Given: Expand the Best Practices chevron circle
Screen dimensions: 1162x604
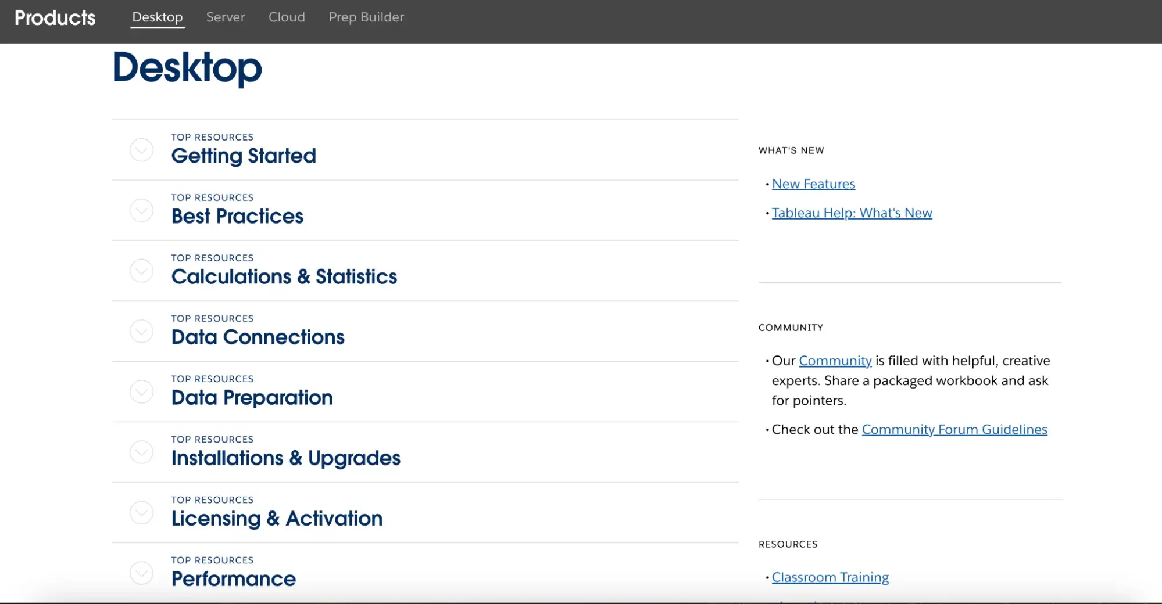Looking at the screenshot, I should point(141,210).
